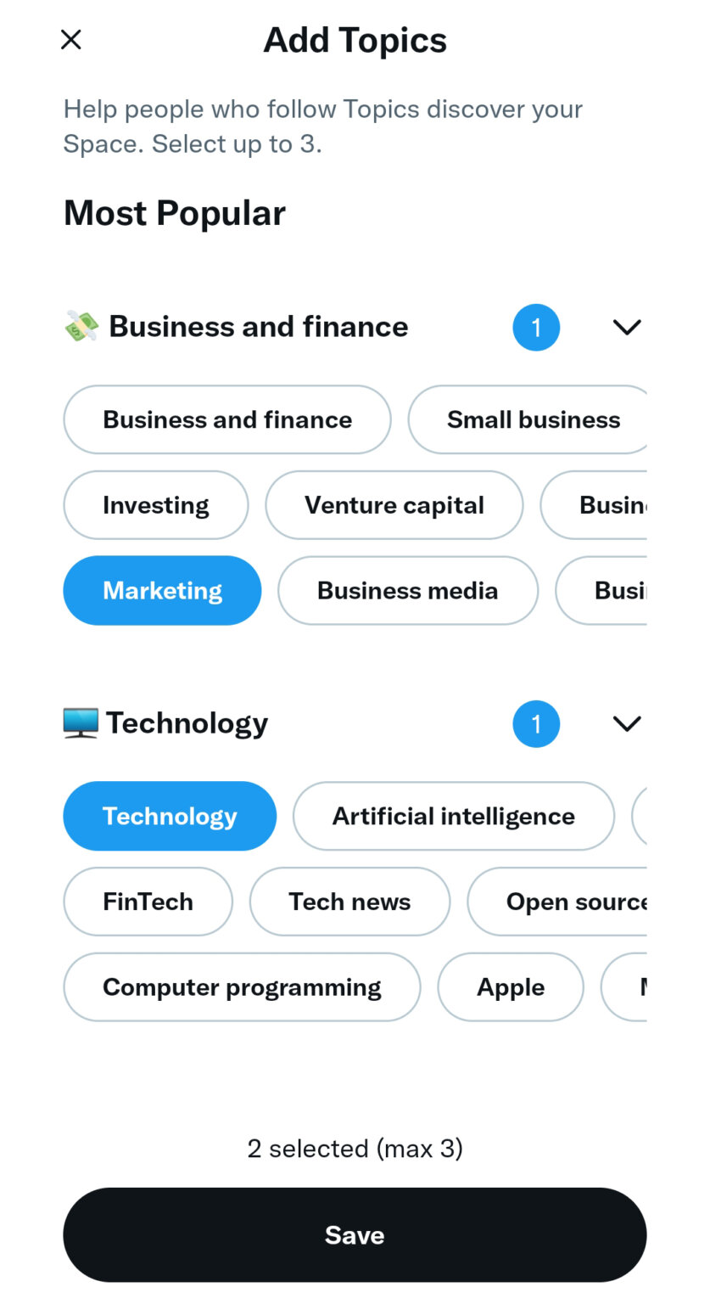Select the Investing topic
Screen dimensions: 710x1304
coord(155,504)
